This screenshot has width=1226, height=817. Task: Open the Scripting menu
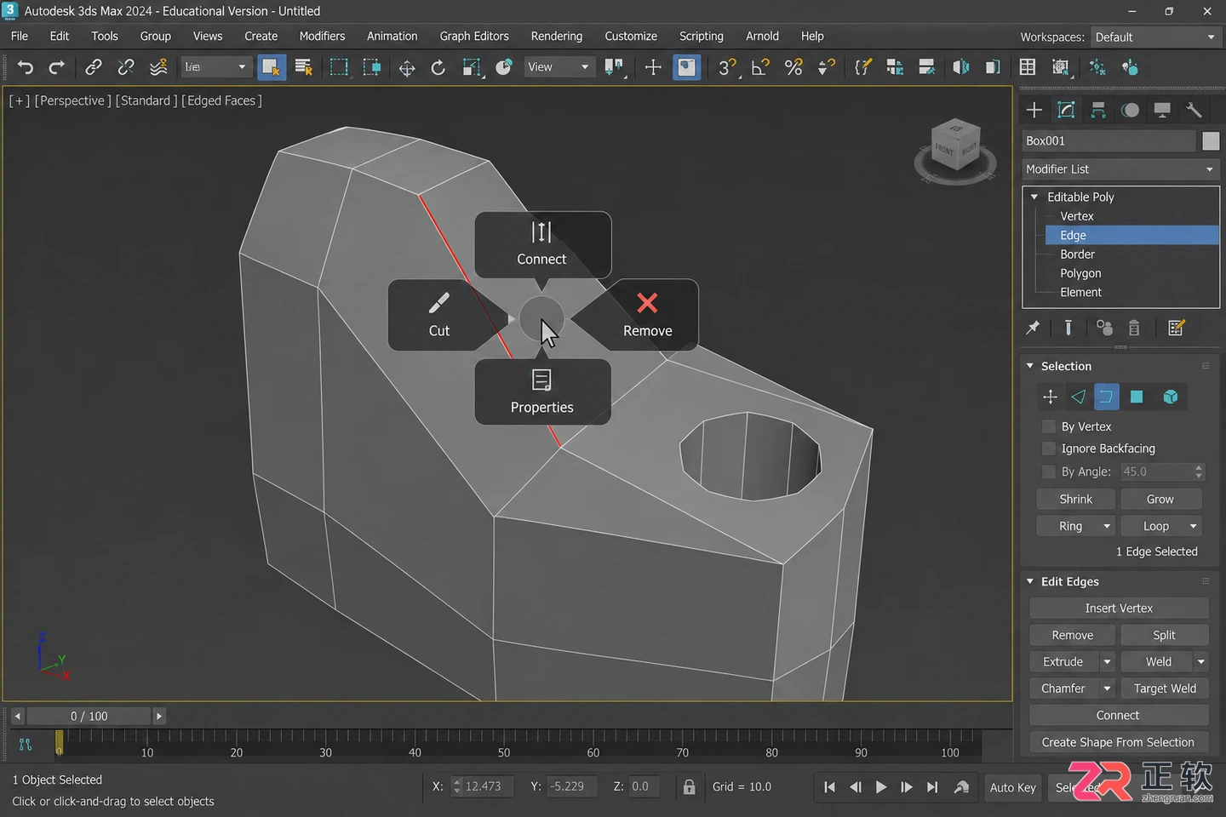702,36
